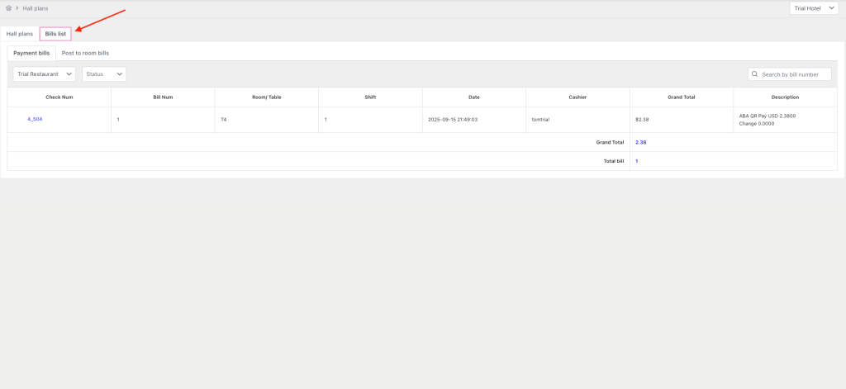Click the Room/ Table column header
The image size is (846, 389).
(266, 97)
